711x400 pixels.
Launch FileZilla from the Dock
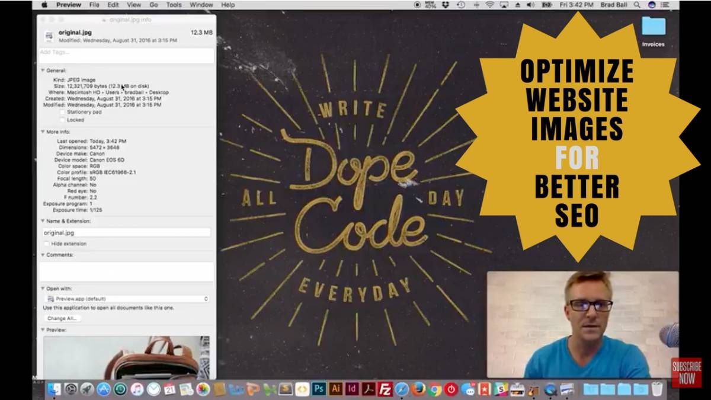pos(384,389)
